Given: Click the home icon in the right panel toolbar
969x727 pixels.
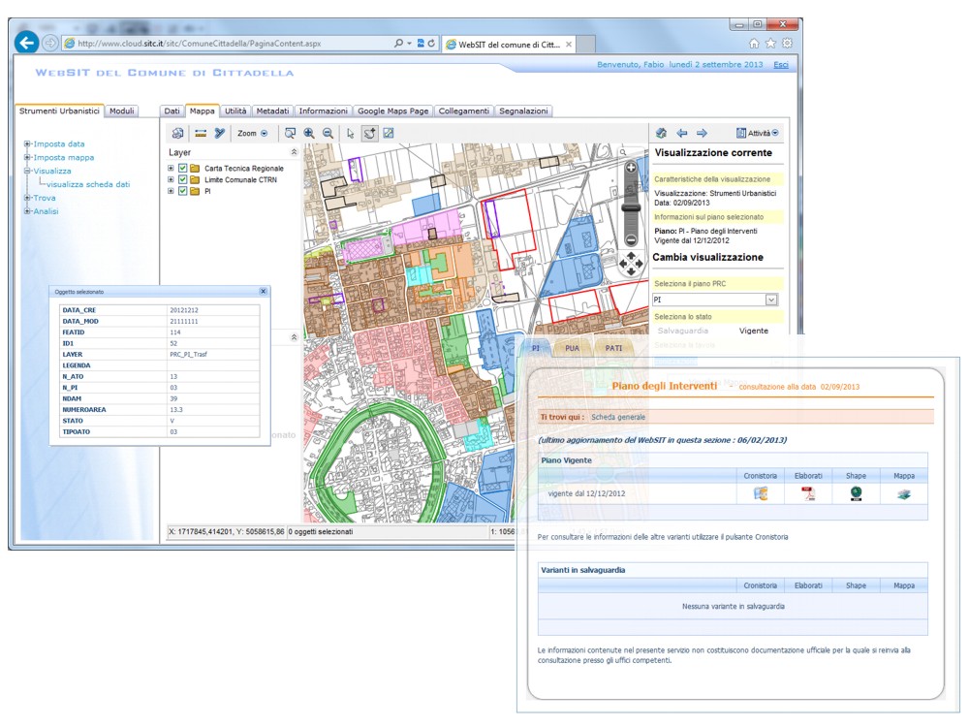Looking at the screenshot, I should tap(661, 133).
